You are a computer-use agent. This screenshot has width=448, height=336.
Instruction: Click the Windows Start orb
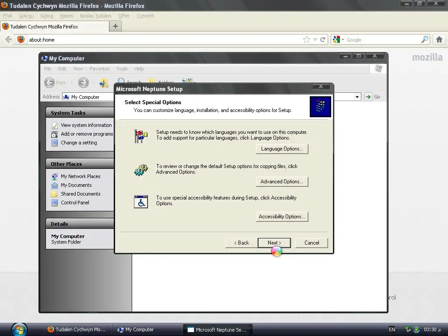(x=19, y=329)
